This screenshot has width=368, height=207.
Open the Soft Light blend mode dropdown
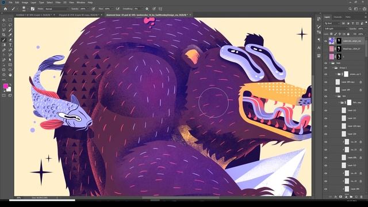pos(336,29)
